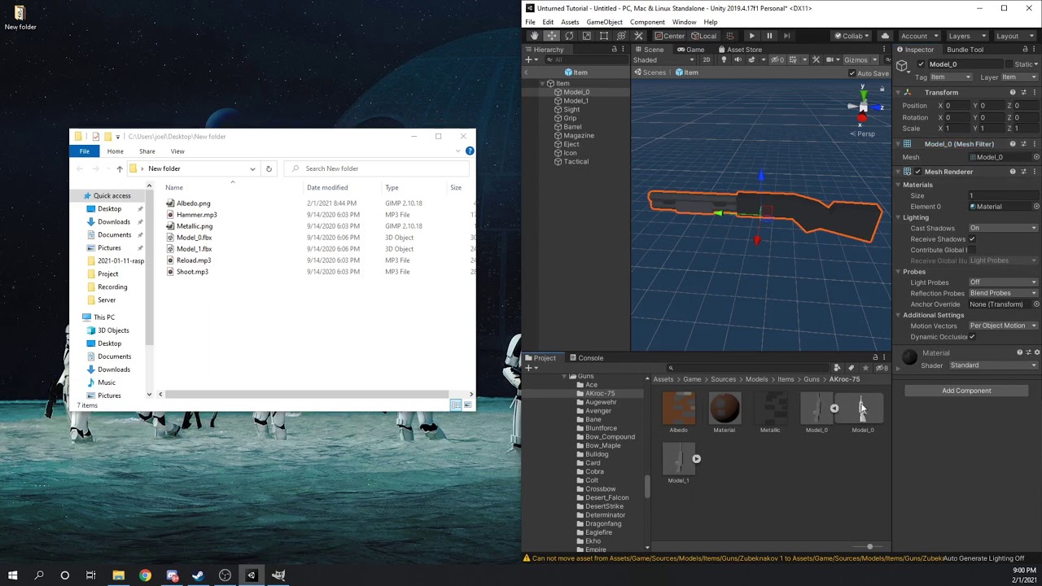Select the Rotate tool in Unity toolbar

pyautogui.click(x=569, y=36)
